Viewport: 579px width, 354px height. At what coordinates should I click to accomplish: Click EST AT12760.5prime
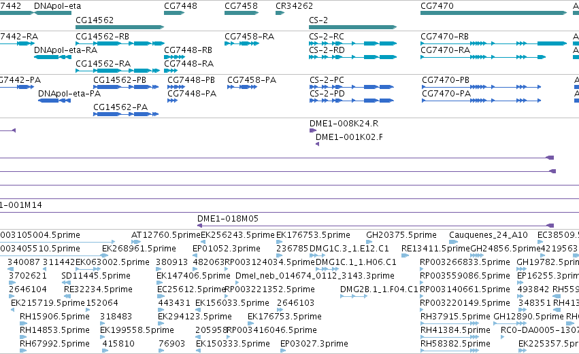point(166,235)
